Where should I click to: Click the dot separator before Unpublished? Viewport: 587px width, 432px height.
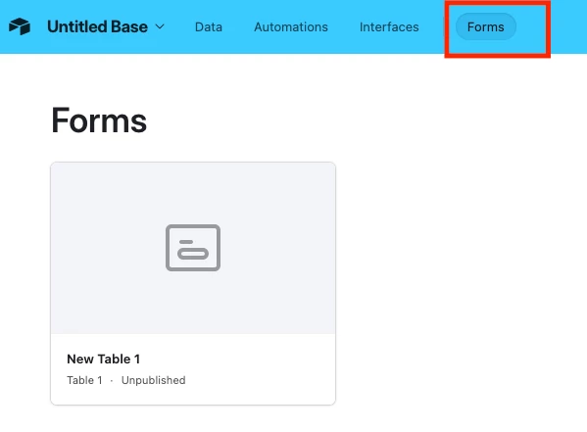click(x=112, y=381)
